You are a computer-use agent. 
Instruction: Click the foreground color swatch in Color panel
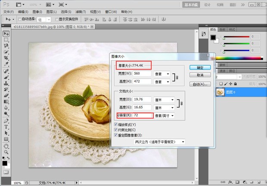click(x=213, y=38)
